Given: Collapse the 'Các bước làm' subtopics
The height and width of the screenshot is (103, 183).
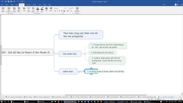Looking at the screenshot, I should (85, 54).
